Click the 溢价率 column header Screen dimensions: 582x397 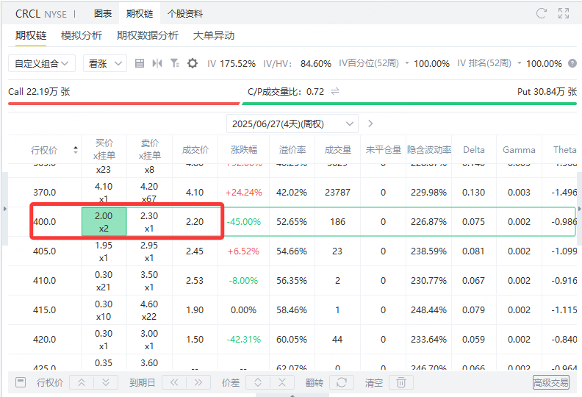(x=292, y=150)
